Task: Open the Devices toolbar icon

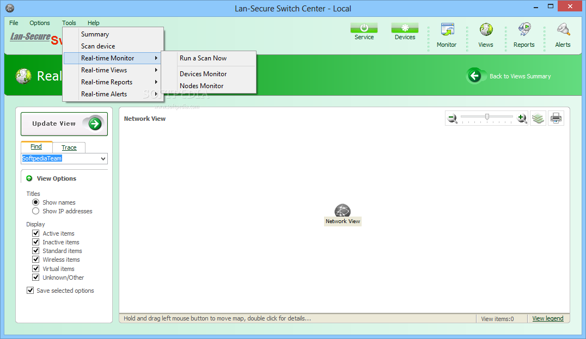Action: tap(405, 28)
